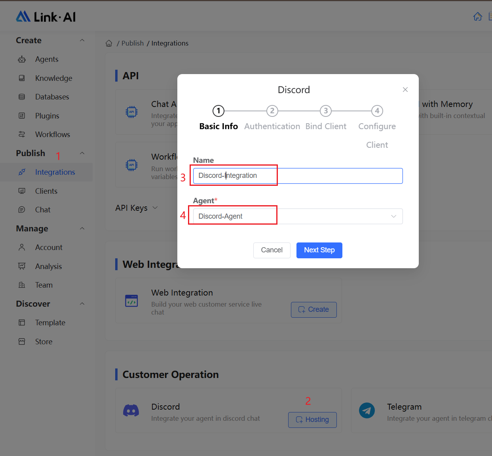The width and height of the screenshot is (492, 456).
Task: Click the Web Integration card title
Action: pos(182,293)
